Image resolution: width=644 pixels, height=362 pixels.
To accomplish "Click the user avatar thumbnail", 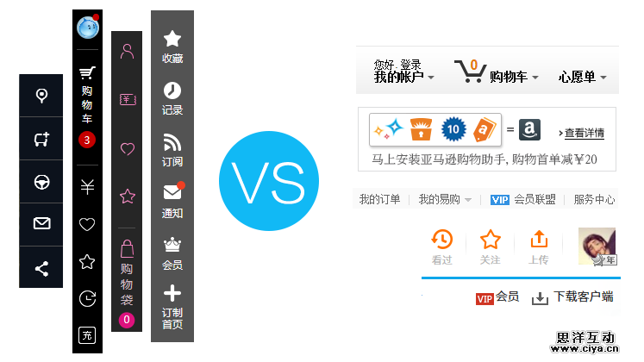I will point(597,247).
